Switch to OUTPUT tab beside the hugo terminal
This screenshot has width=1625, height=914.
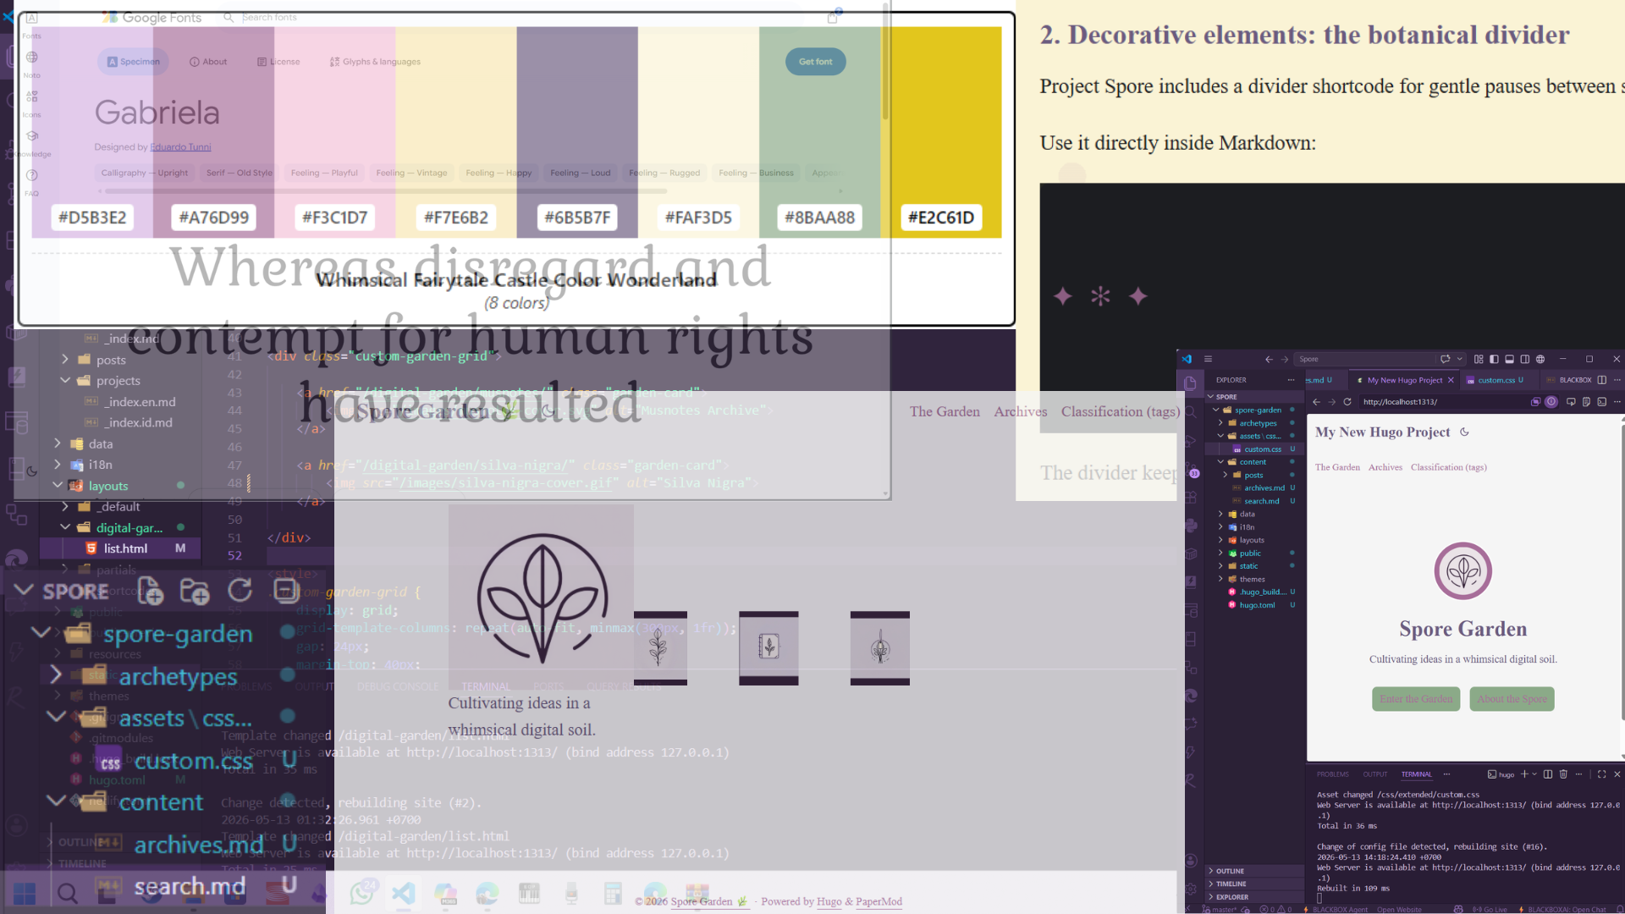[1375, 774]
